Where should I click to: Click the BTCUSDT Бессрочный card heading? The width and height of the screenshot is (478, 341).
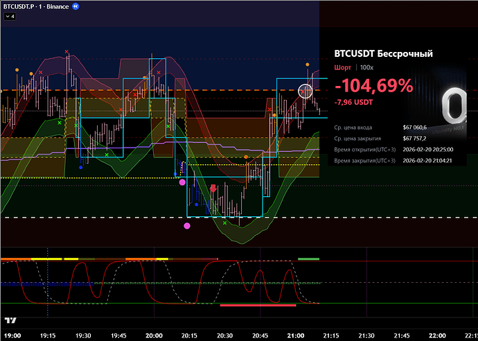click(x=383, y=53)
